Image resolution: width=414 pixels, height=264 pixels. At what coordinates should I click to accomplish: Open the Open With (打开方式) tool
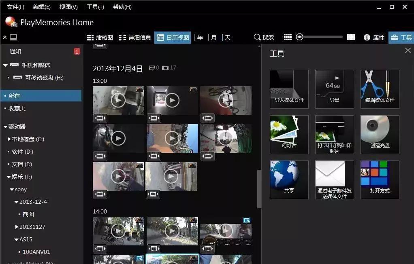(380, 180)
